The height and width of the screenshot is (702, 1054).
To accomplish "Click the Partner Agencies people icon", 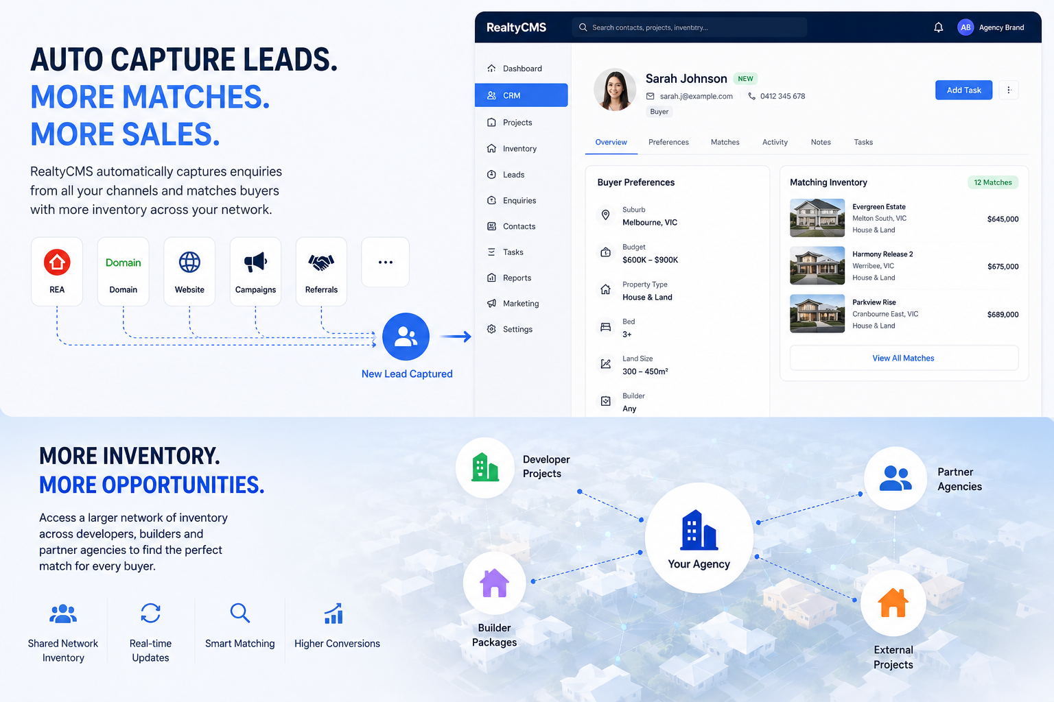I will (x=895, y=478).
